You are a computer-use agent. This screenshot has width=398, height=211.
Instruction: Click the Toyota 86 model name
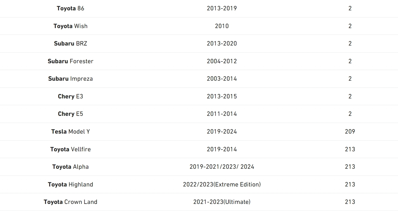point(71,8)
